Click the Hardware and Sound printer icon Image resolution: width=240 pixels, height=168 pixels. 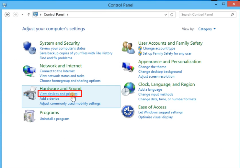(x=30, y=93)
